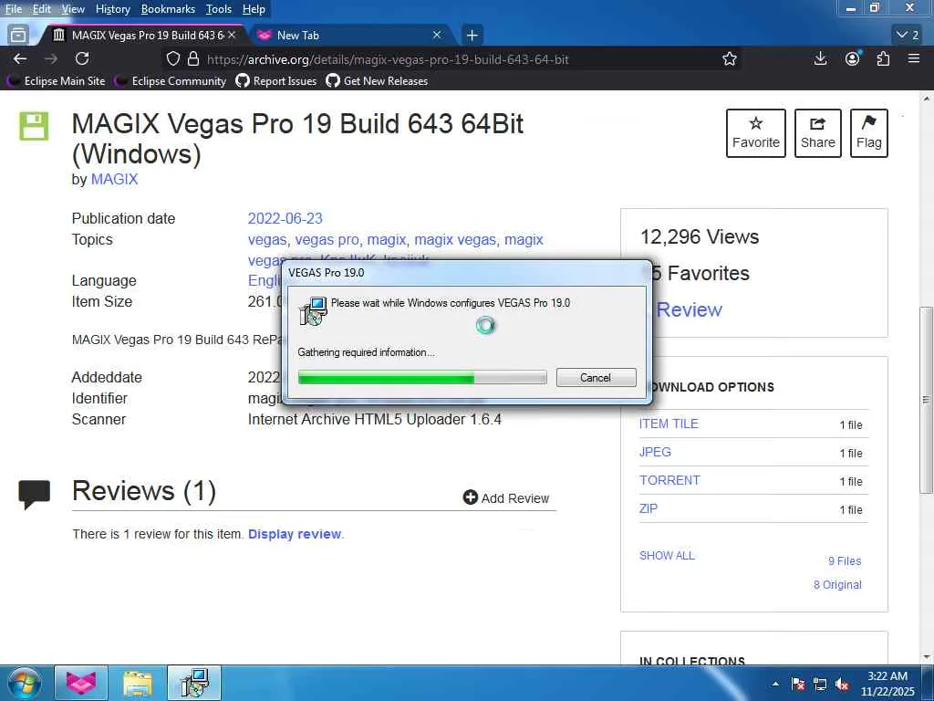Click the pink fox browser taskbar icon

click(81, 683)
